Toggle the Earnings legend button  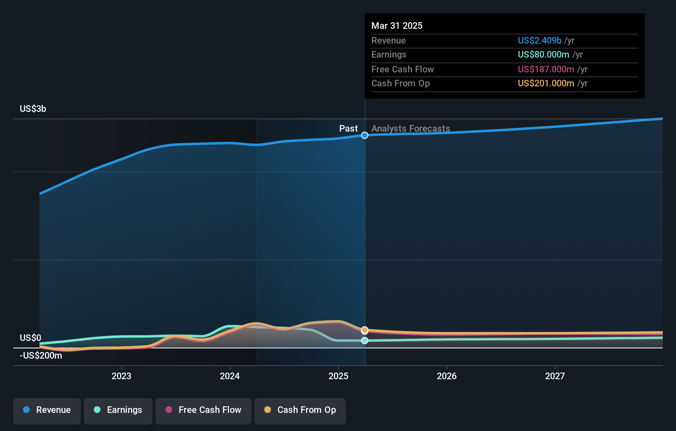coord(118,411)
